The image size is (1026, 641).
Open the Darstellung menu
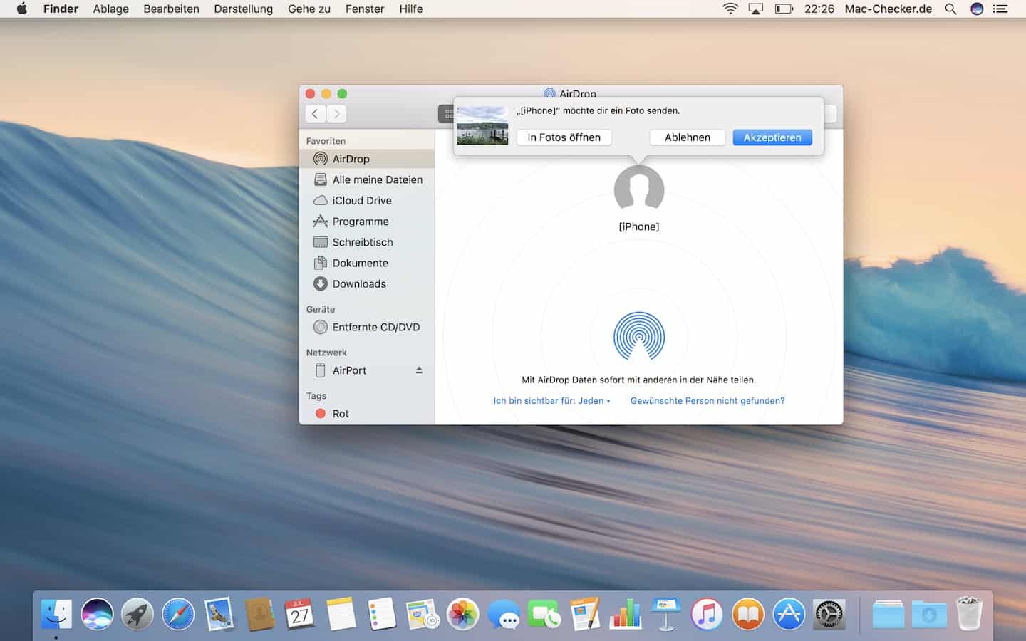[x=244, y=9]
